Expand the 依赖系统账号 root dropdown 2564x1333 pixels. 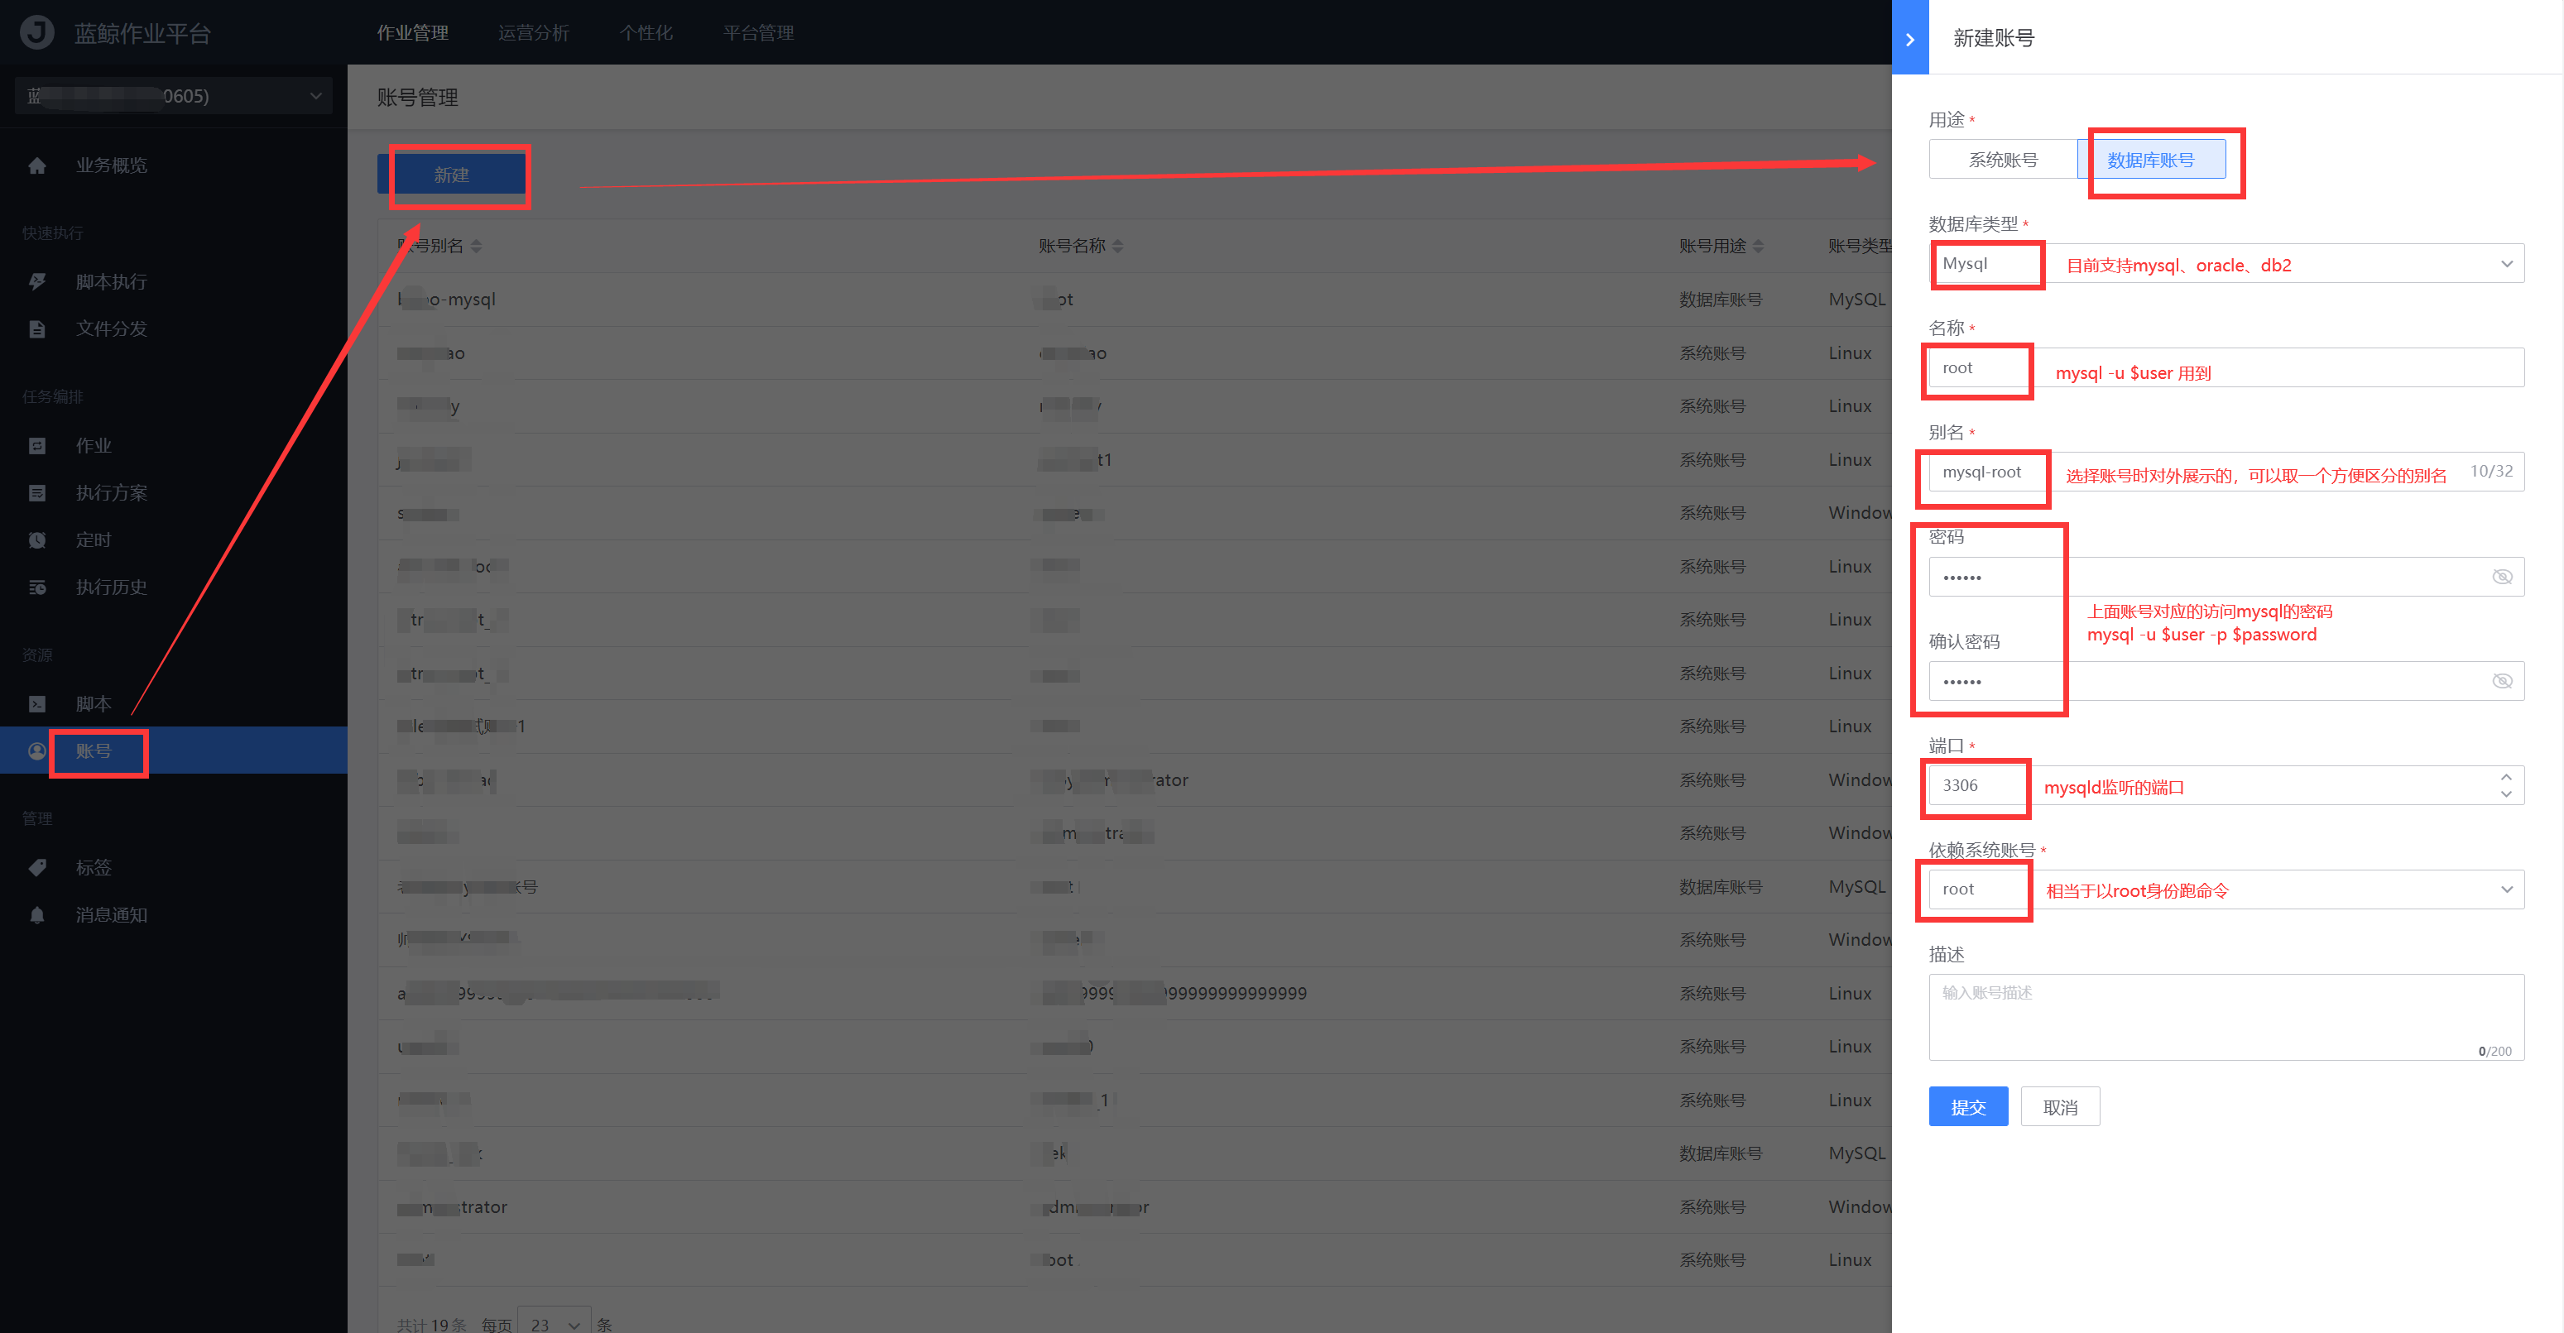(x=2506, y=889)
